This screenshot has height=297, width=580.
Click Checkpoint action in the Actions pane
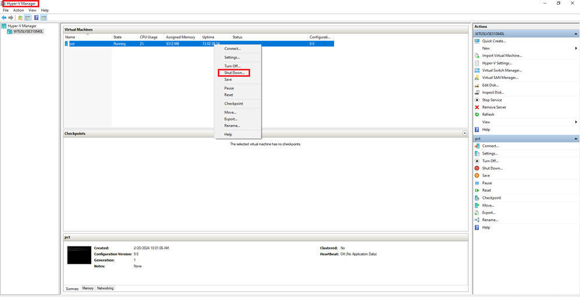pos(492,198)
